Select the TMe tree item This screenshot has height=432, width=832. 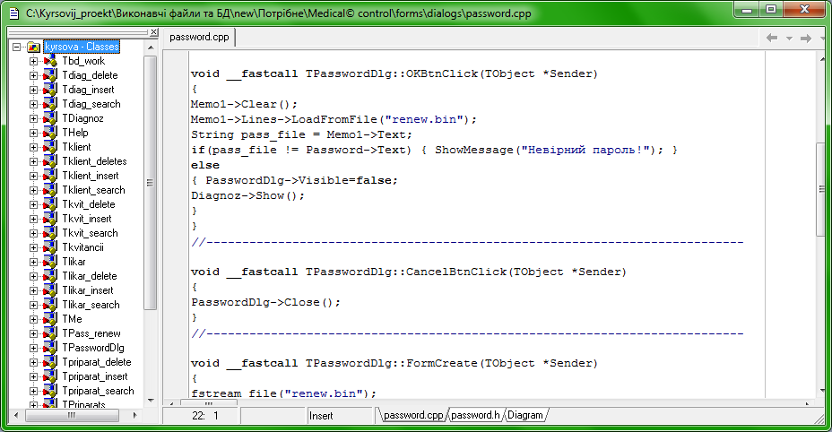(x=72, y=319)
